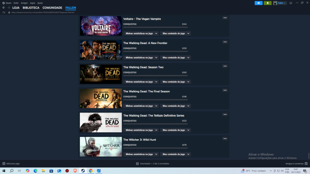This screenshot has width=310, height=174.
Task: Click the browser back arrow in Steam
Action: pos(3,8)
